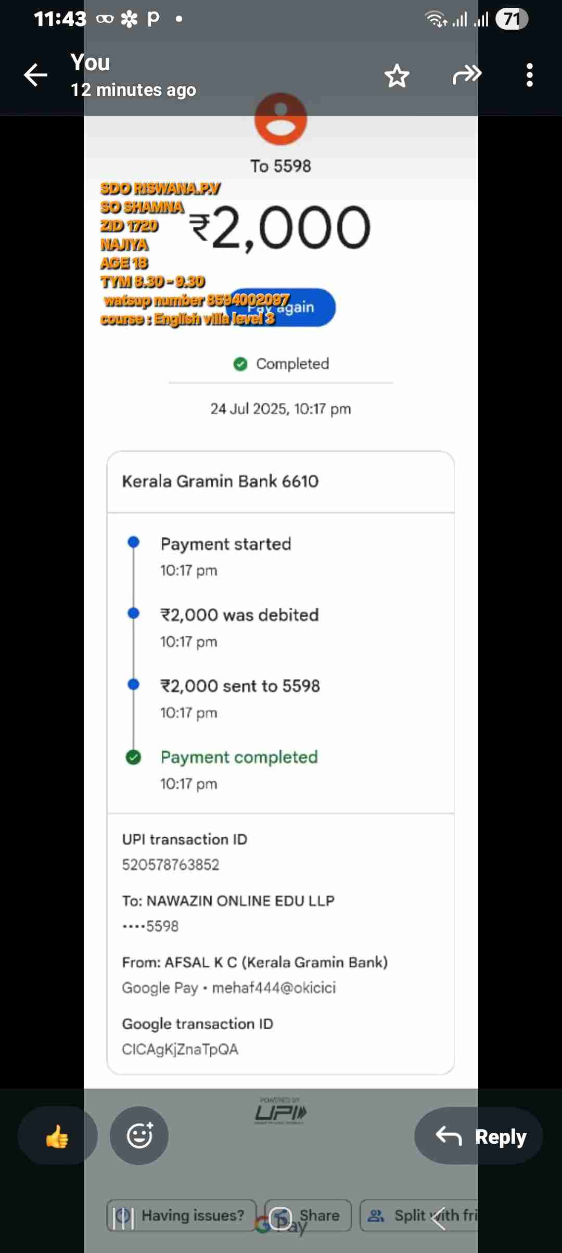Tap the Reply button
The height and width of the screenshot is (1253, 562).
479,1136
